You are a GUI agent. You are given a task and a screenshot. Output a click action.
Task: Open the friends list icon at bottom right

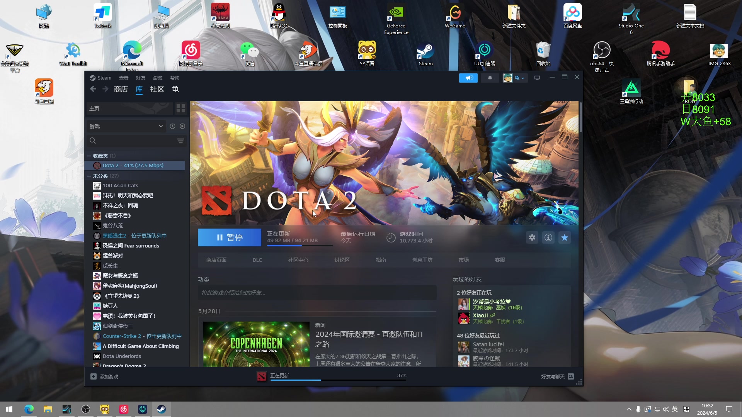tap(571, 376)
